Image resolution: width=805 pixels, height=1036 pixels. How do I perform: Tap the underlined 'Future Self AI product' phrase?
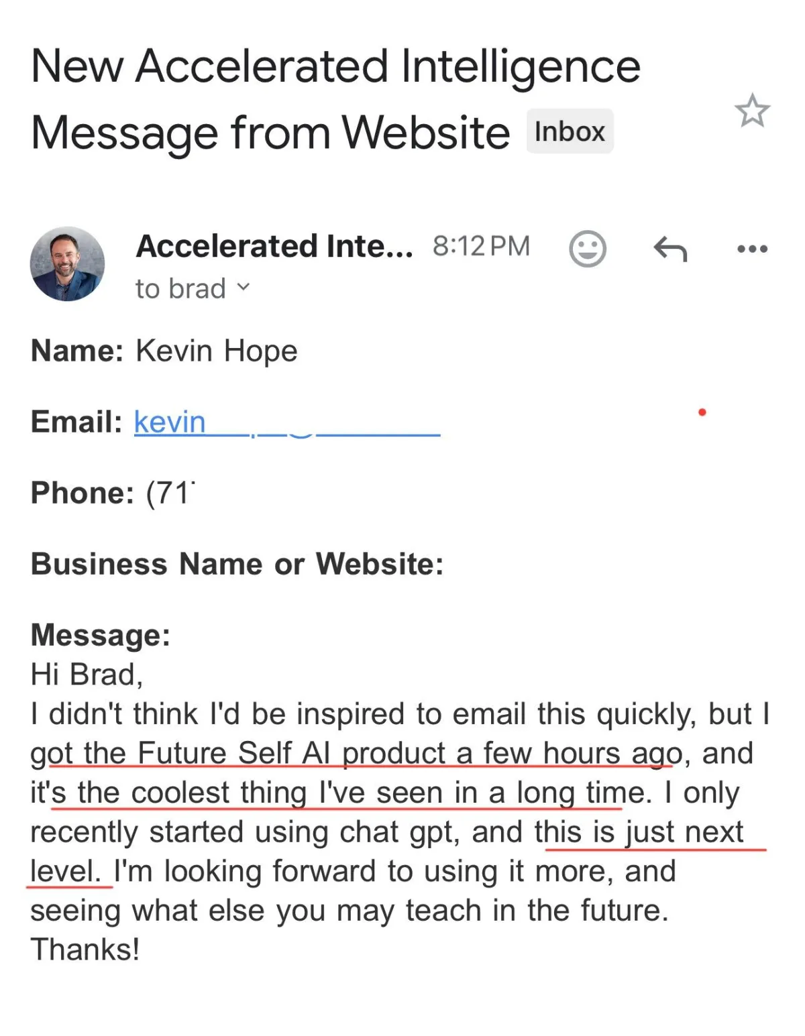coord(292,753)
